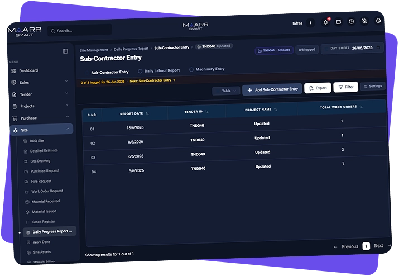
Task: Click the Purchase cart icon
Action: coord(15,118)
